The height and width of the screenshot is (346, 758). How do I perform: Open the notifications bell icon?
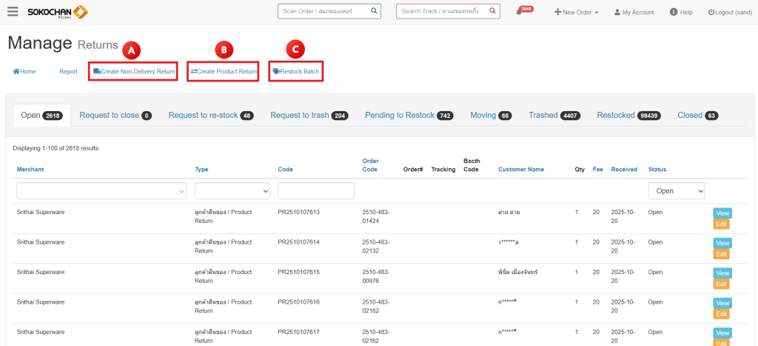point(517,13)
